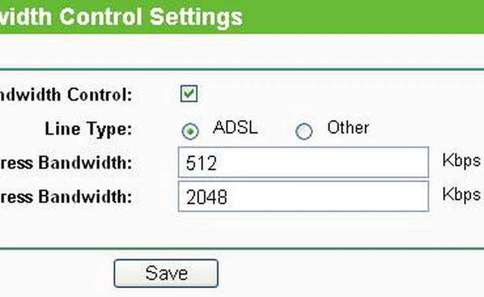The height and width of the screenshot is (297, 484).
Task: Click the Line Type label
Action: tap(88, 129)
